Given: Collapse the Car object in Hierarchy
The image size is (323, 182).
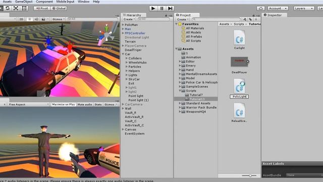Looking at the screenshot, I should 123,54.
